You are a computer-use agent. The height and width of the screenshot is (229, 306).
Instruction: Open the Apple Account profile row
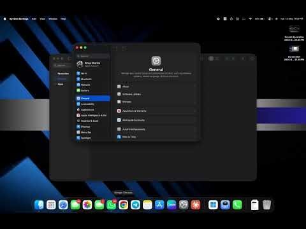93,64
